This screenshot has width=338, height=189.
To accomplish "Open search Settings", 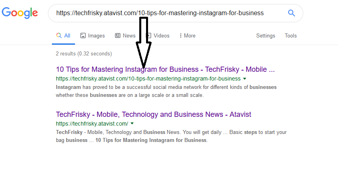I will [x=265, y=35].
